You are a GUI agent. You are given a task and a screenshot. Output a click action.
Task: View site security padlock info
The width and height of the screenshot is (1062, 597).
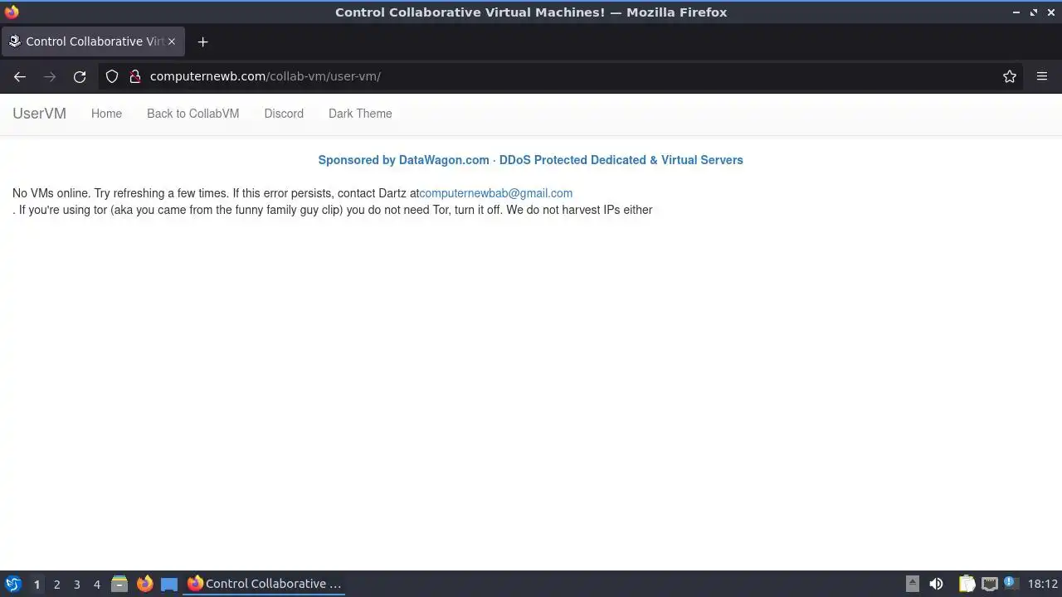tap(134, 76)
